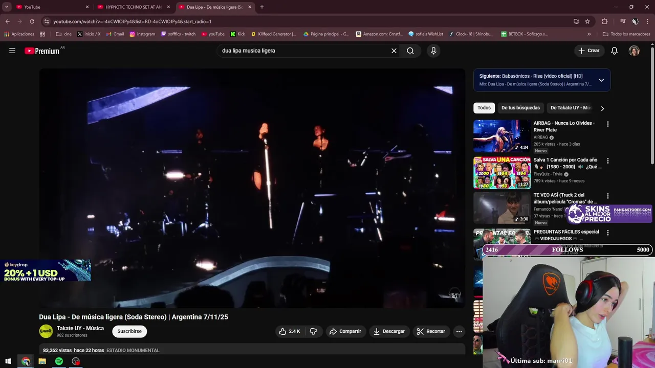This screenshot has width=655, height=368.
Task: Open the inicio / X bookmark
Action: click(89, 34)
